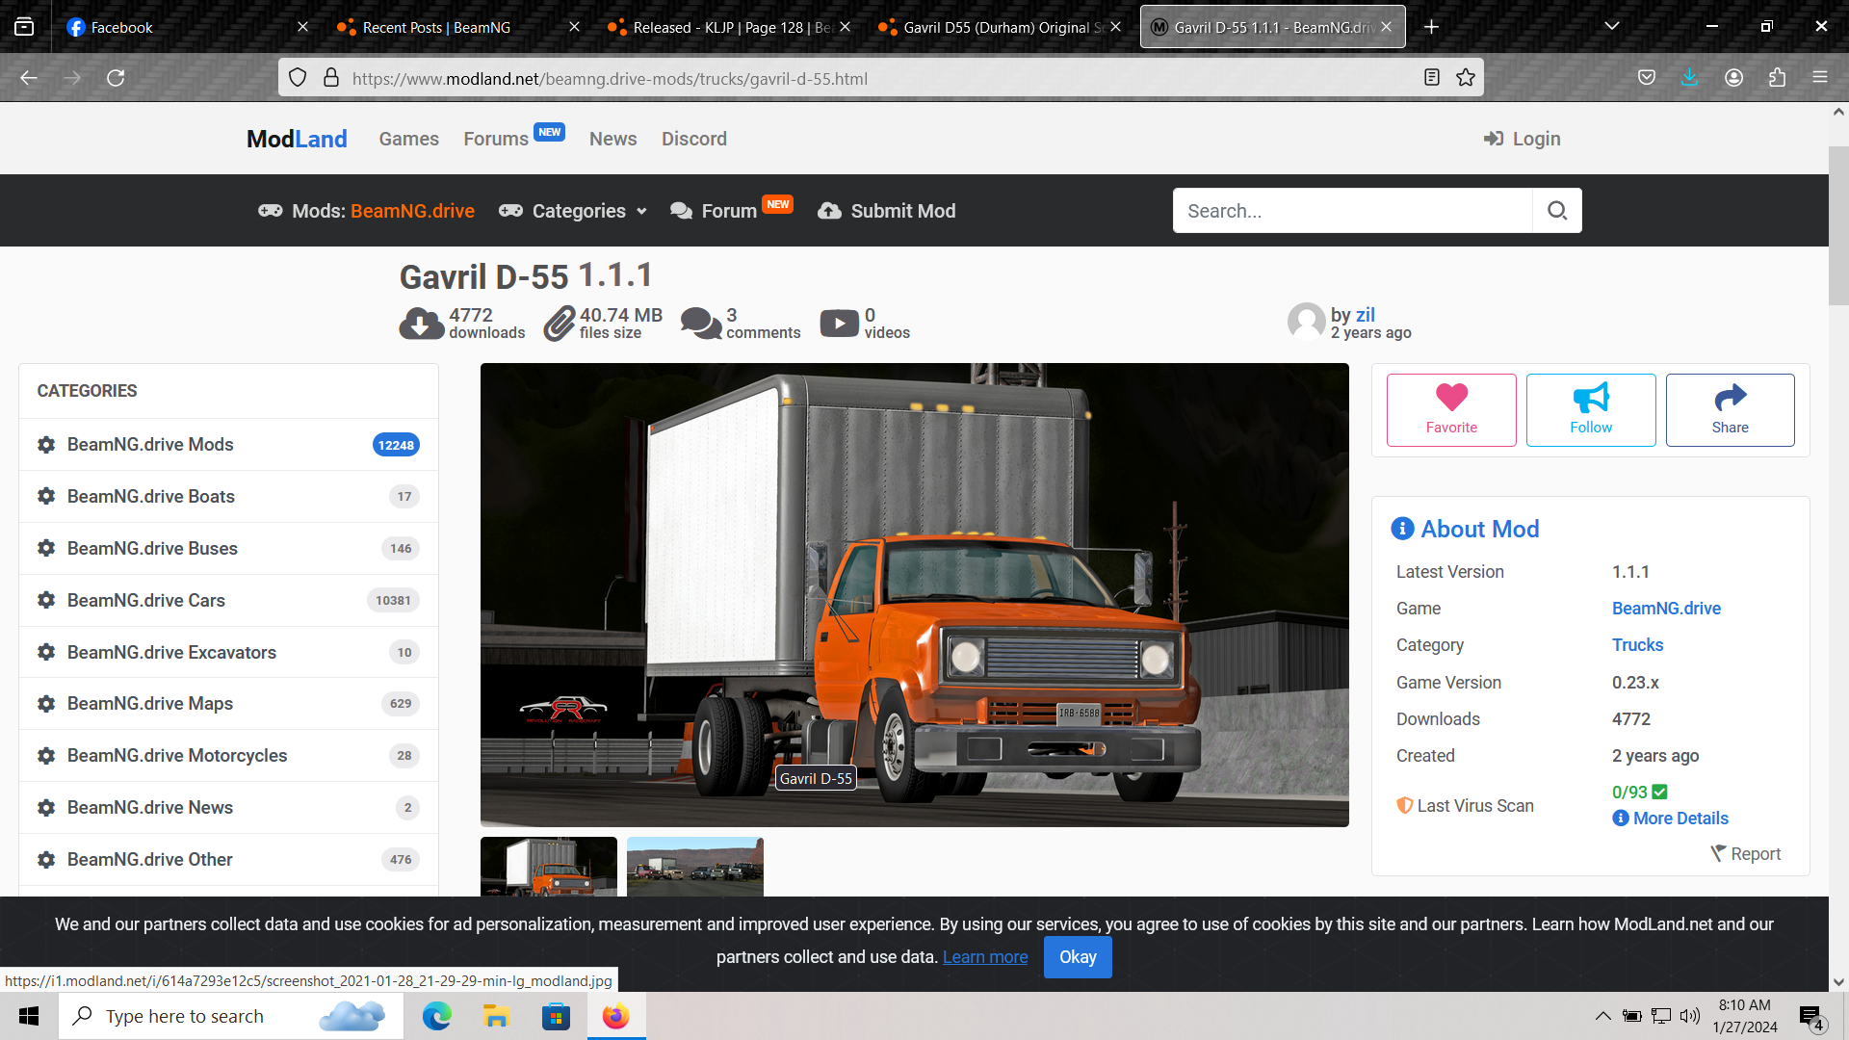Switch to Gavril D55 (Durham) tab

point(1000,27)
